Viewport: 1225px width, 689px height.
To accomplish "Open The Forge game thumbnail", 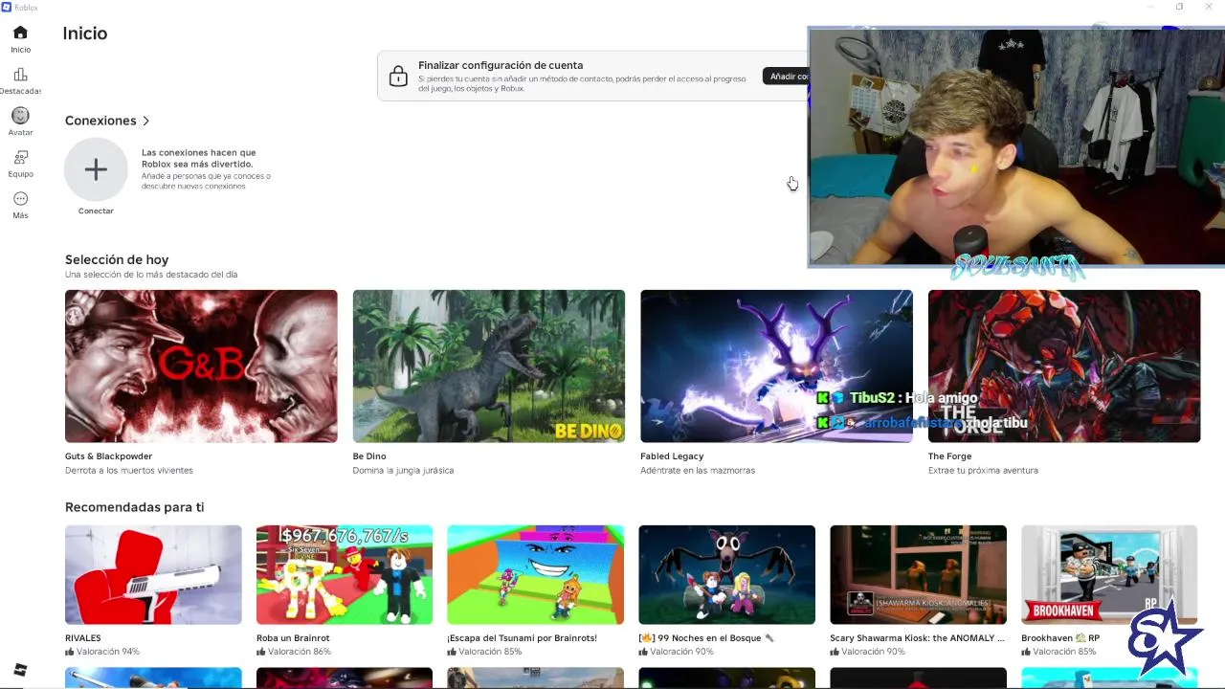I will pyautogui.click(x=1064, y=366).
